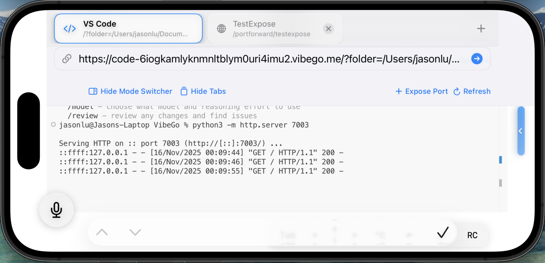
Task: Click the checkmark done icon
Action: click(443, 233)
